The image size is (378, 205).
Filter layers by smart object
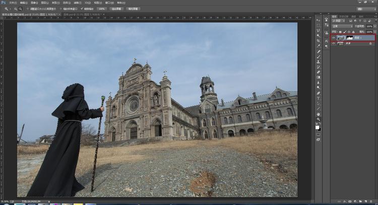(x=369, y=21)
